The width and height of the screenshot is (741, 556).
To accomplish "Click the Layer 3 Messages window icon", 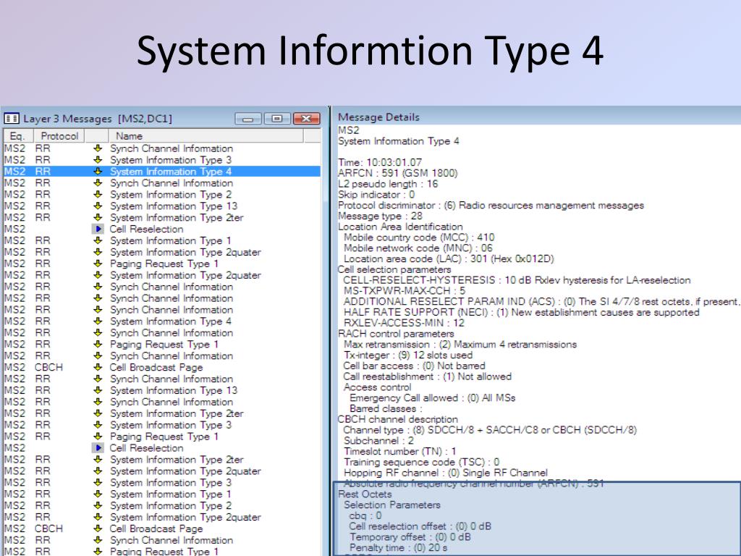I will (12, 118).
